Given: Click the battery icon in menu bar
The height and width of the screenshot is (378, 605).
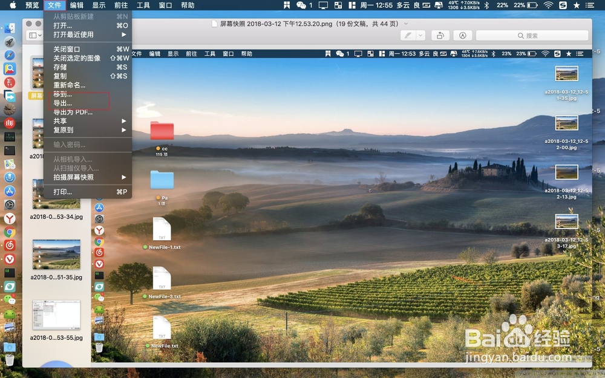Looking at the screenshot, I should [532, 5].
